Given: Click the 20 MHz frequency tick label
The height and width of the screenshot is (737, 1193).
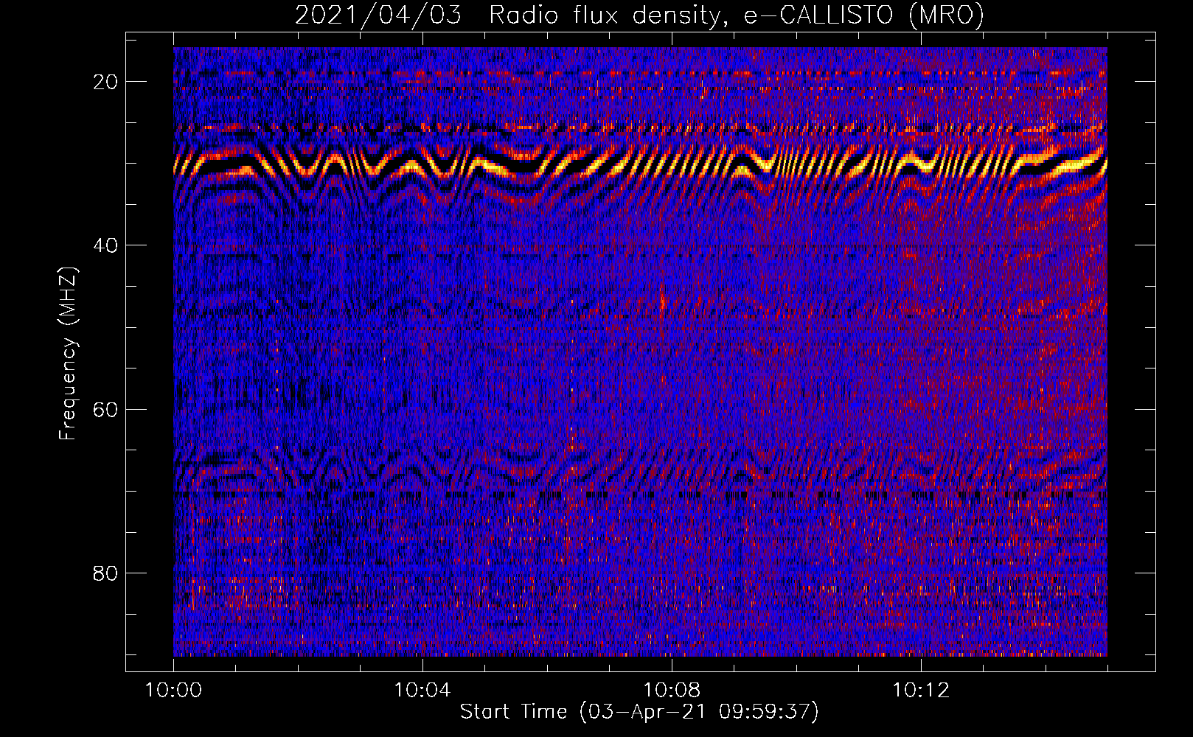Looking at the screenshot, I should coord(105,82).
